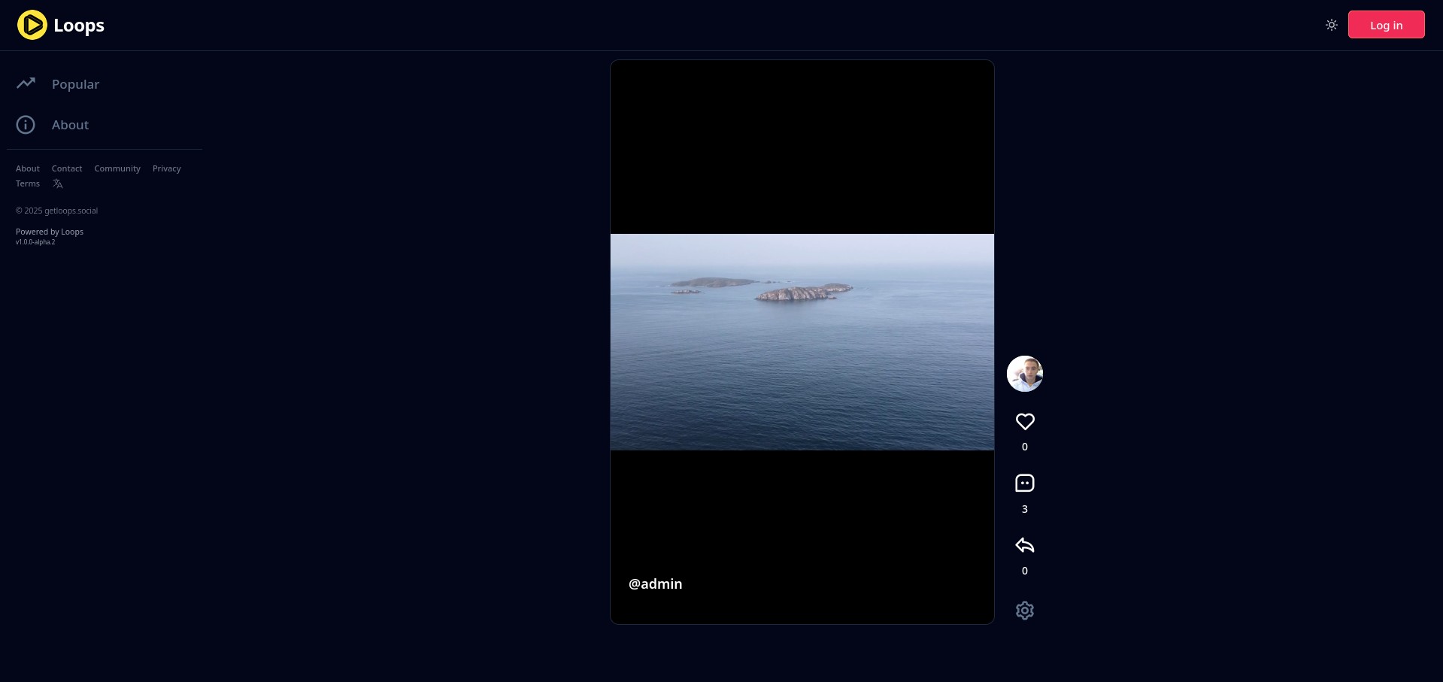1443x682 pixels.
Task: Open the Community footer link
Action: tap(117, 168)
